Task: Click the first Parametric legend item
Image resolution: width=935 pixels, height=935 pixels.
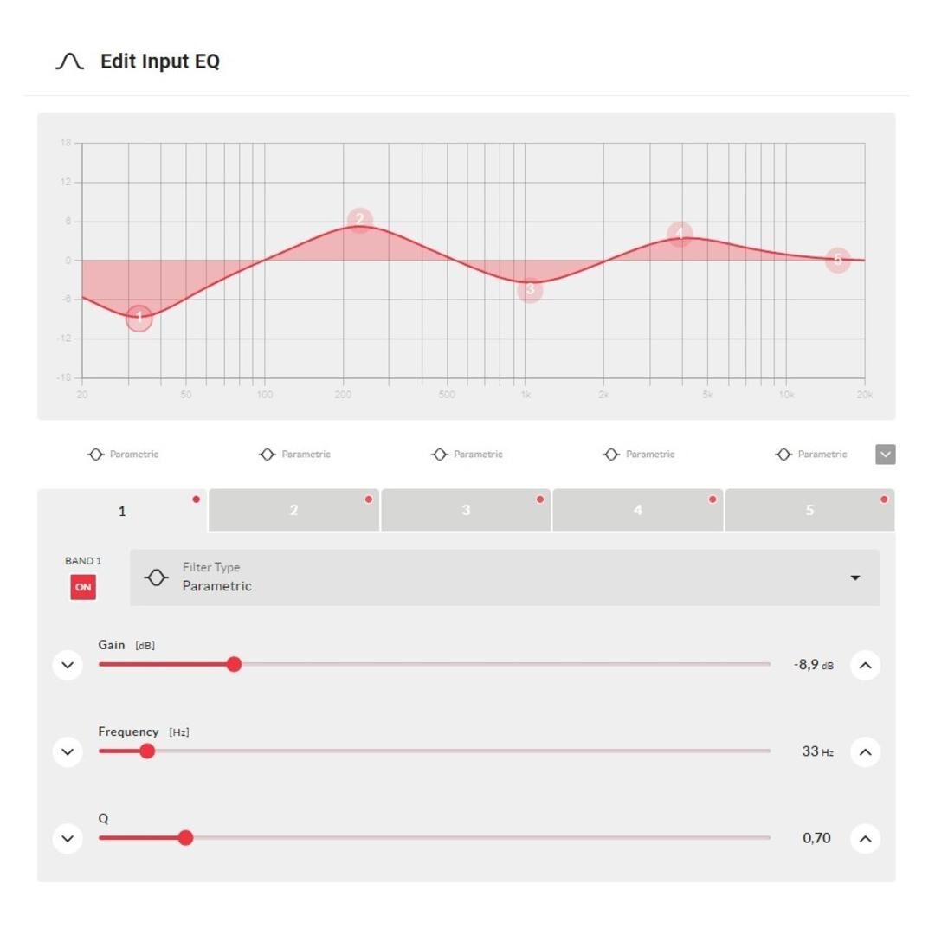Action: coord(124,455)
